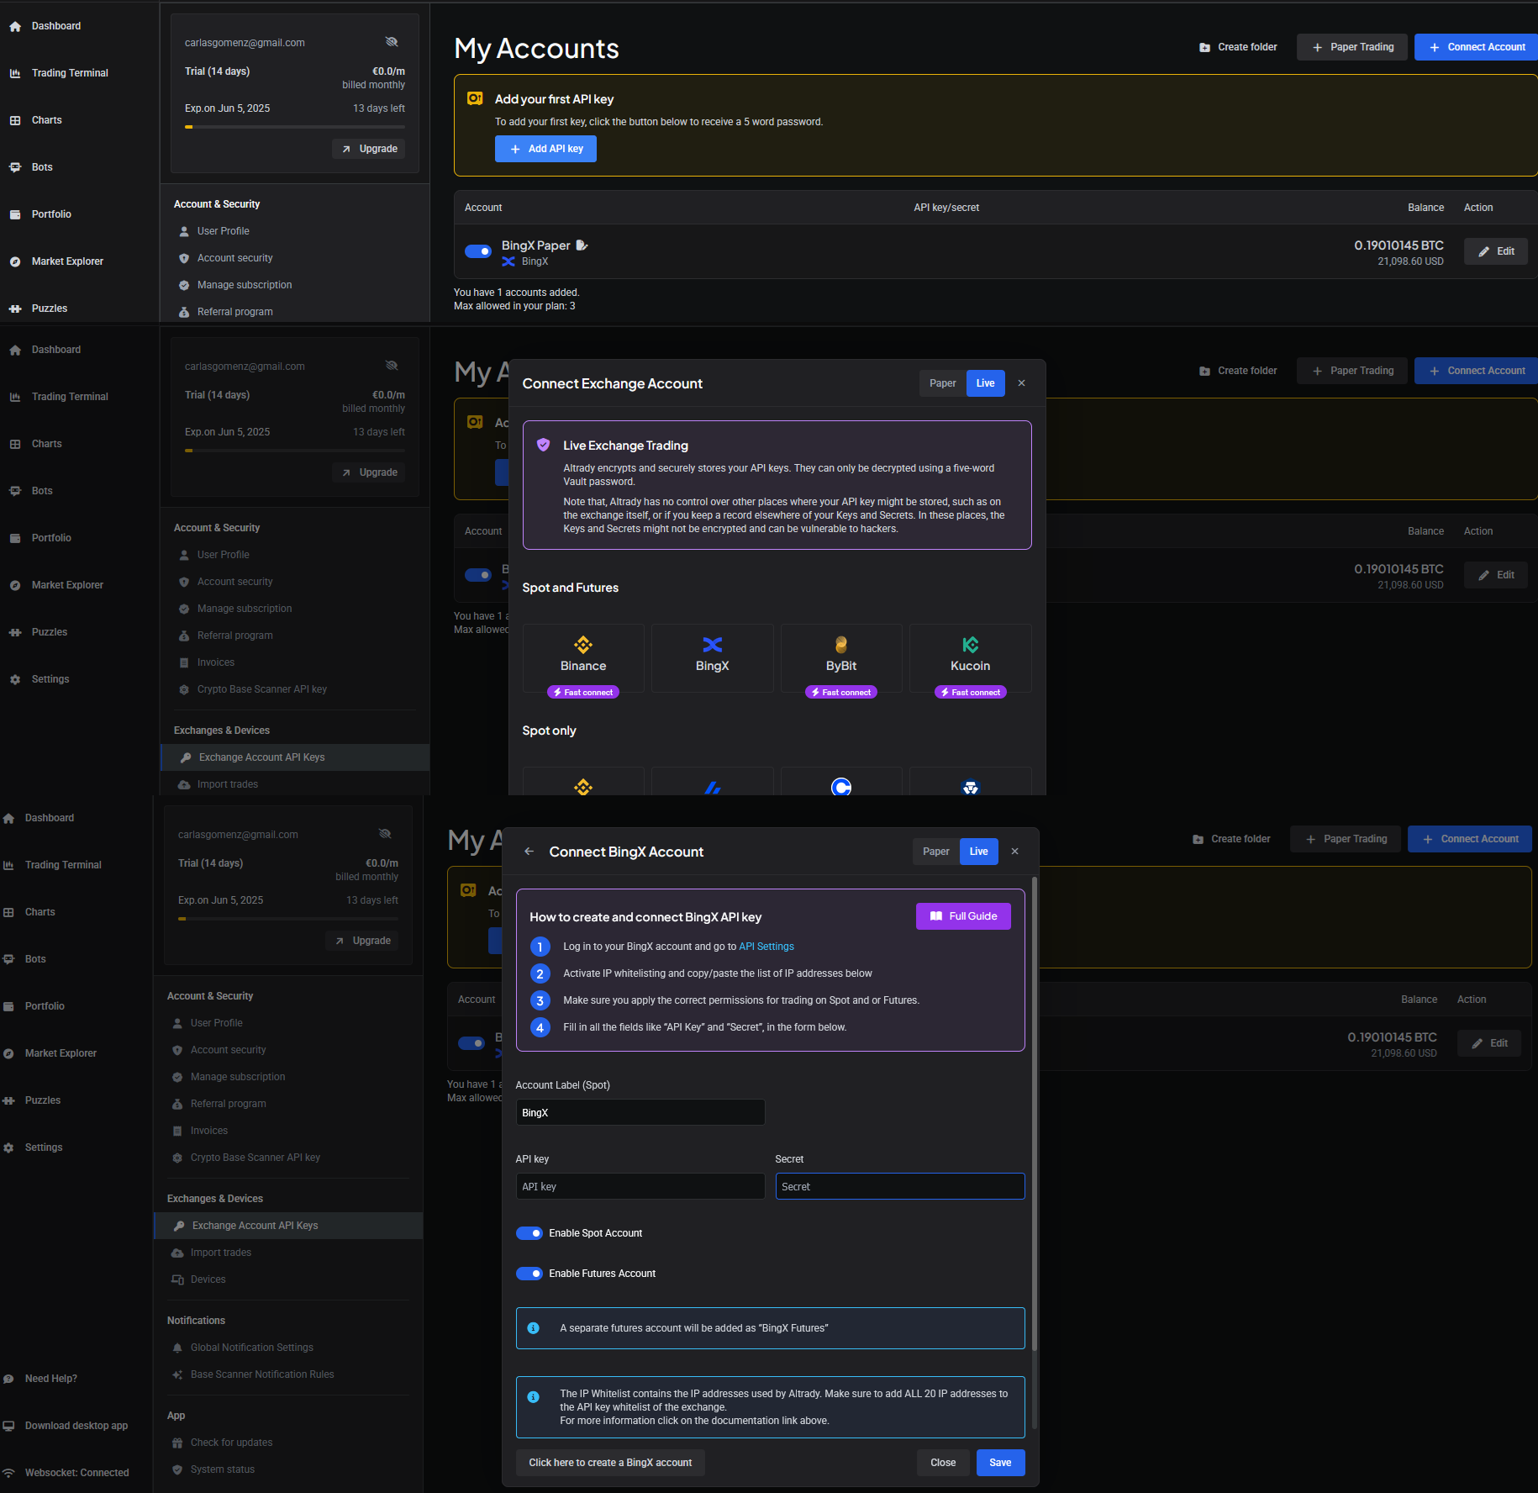
Task: Click the note icon beside BingX Paper name
Action: click(582, 245)
